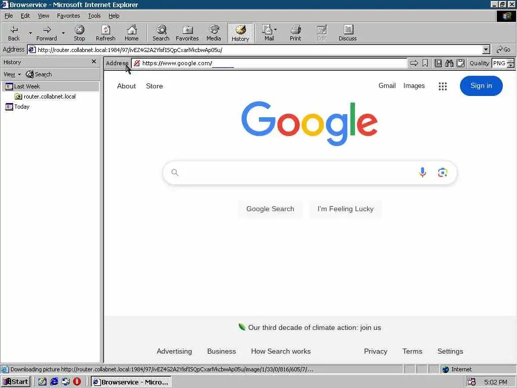This screenshot has height=388, width=517.
Task: Click the Sign in button
Action: click(481, 86)
